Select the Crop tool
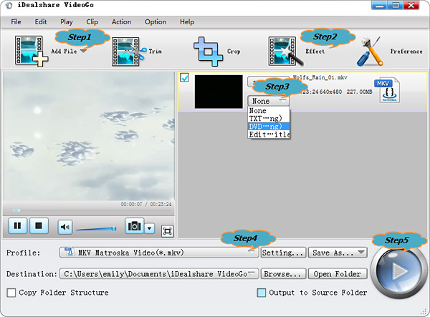 coord(216,52)
